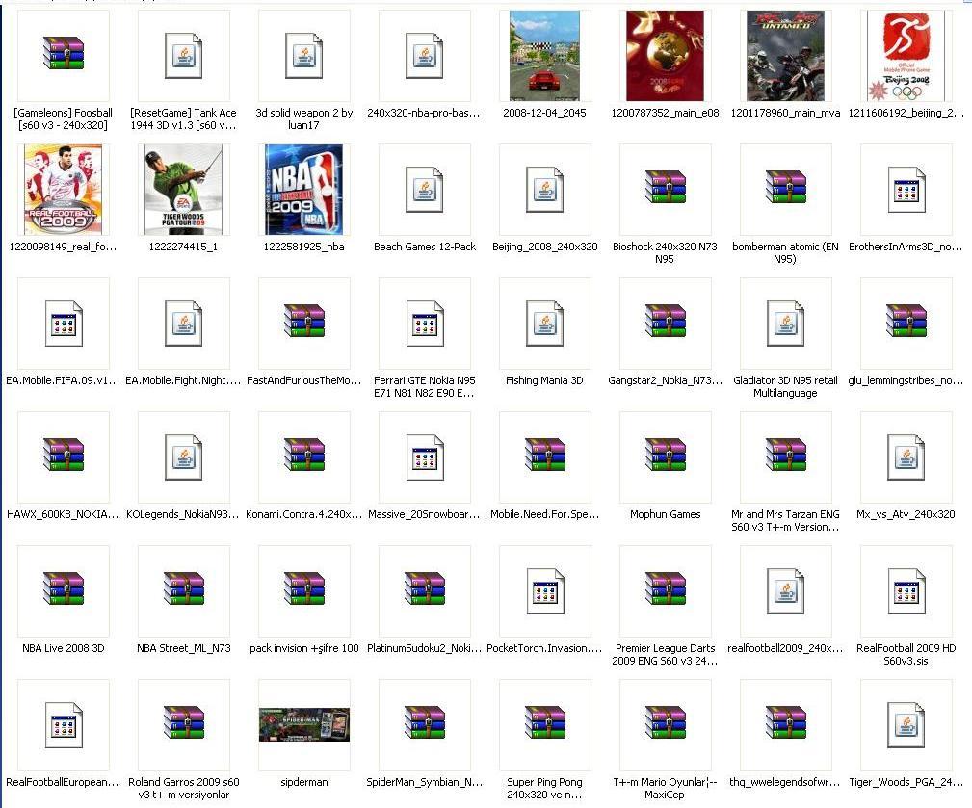
Task: Select the "RealFootball 2009 HD S60v3.sis" file name
Action: pyautogui.click(x=906, y=654)
